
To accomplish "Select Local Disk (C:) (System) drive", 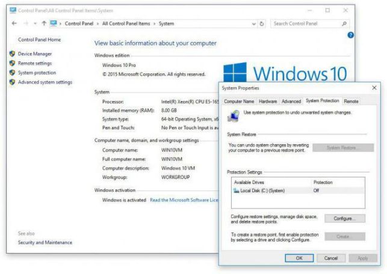I will (x=298, y=190).
